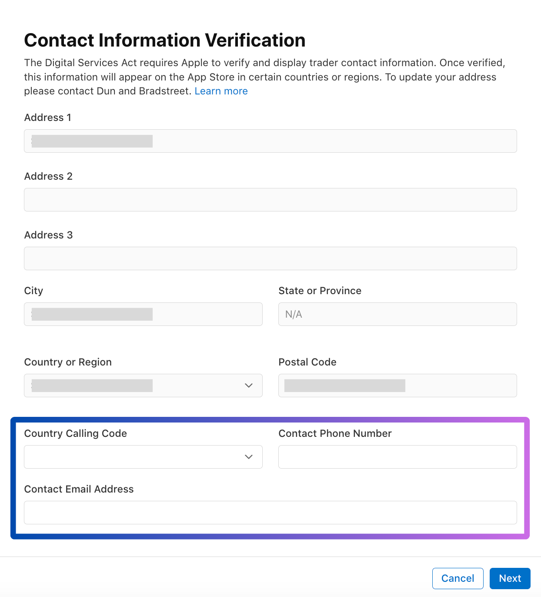Click the Contact Email Address label
The image size is (541, 597).
pos(79,489)
